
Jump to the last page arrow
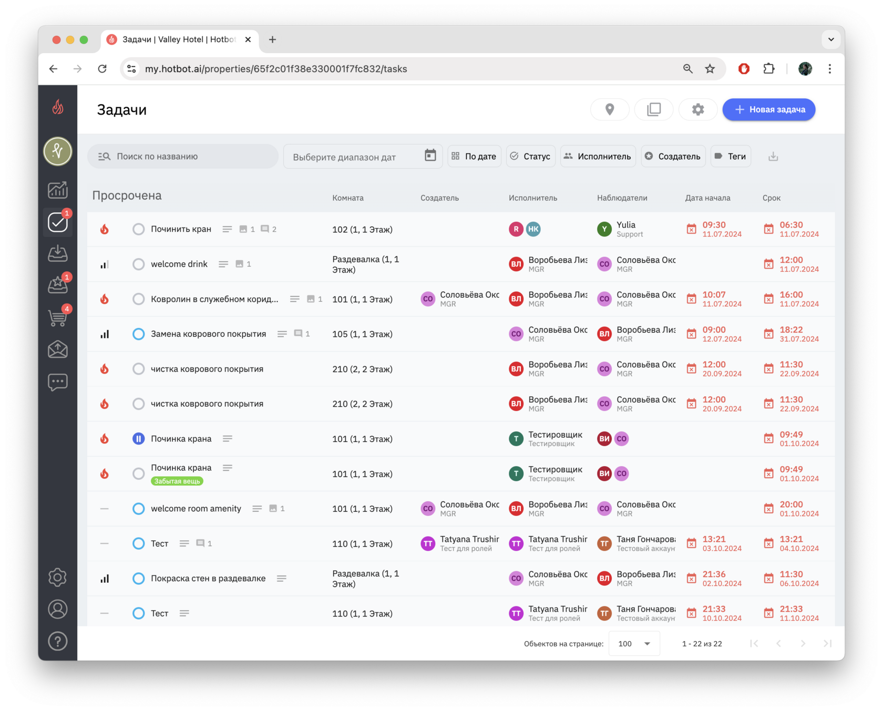pyautogui.click(x=828, y=644)
